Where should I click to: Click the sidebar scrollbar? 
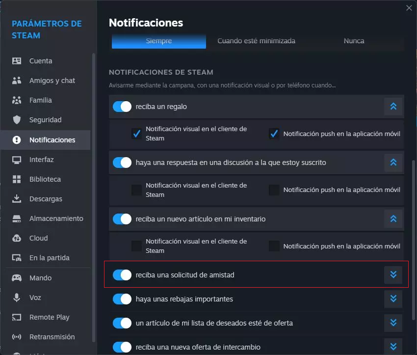(x=94, y=198)
